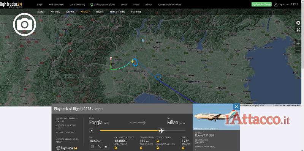Open the Statistics tab
Screen dimensions: 304x151
[136, 12]
